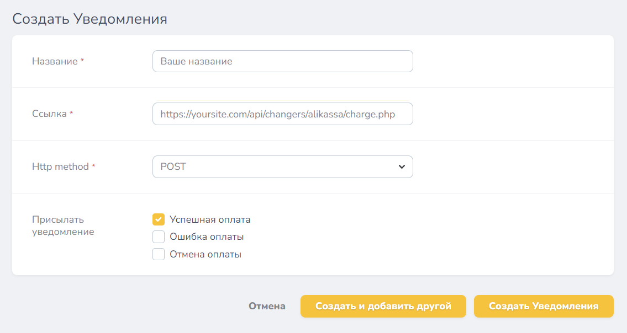Screen dimensions: 627x333
Task: Click the Http method field label
Action: pos(60,166)
